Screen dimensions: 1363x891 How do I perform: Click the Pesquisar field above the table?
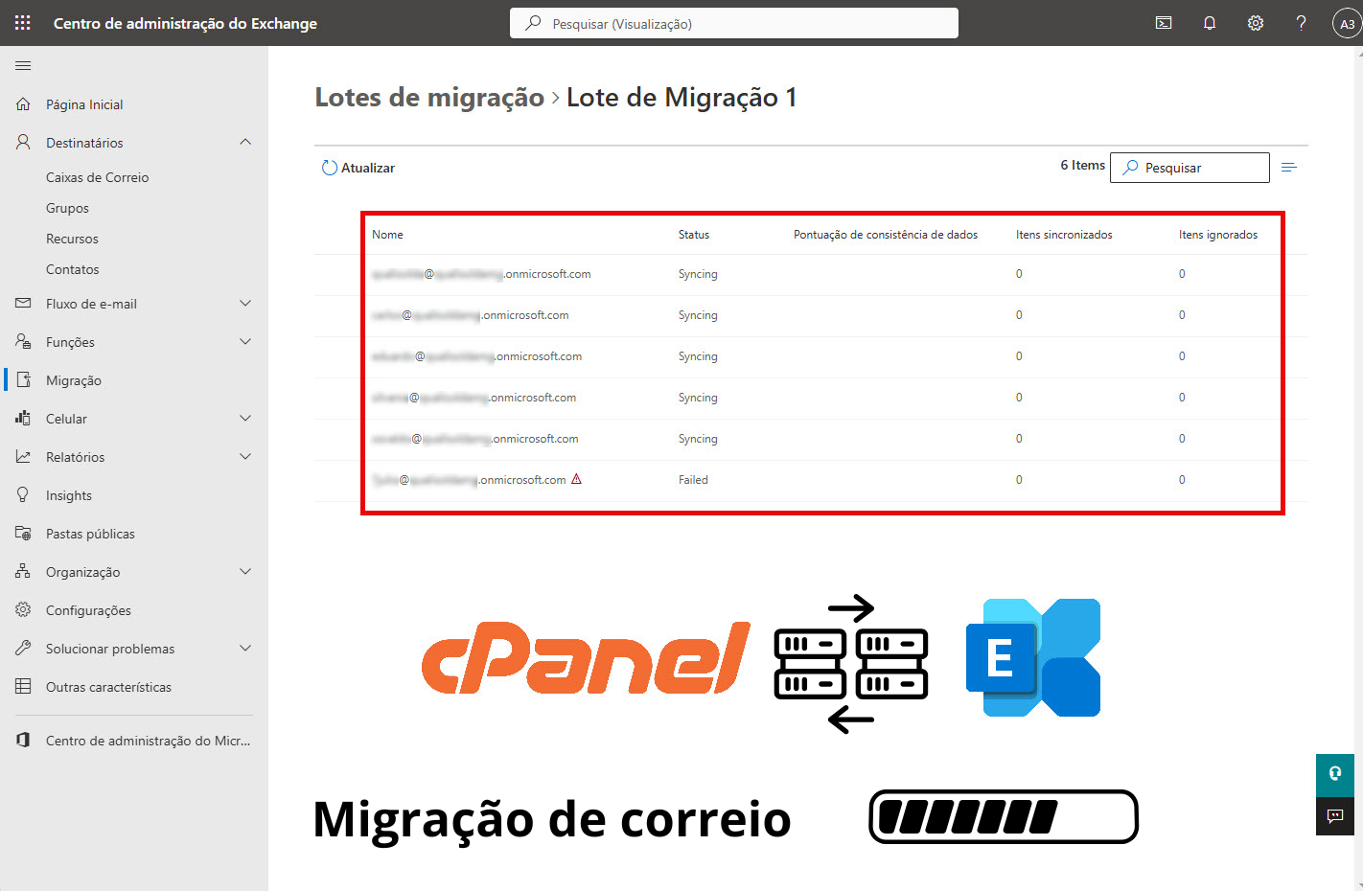click(1190, 168)
